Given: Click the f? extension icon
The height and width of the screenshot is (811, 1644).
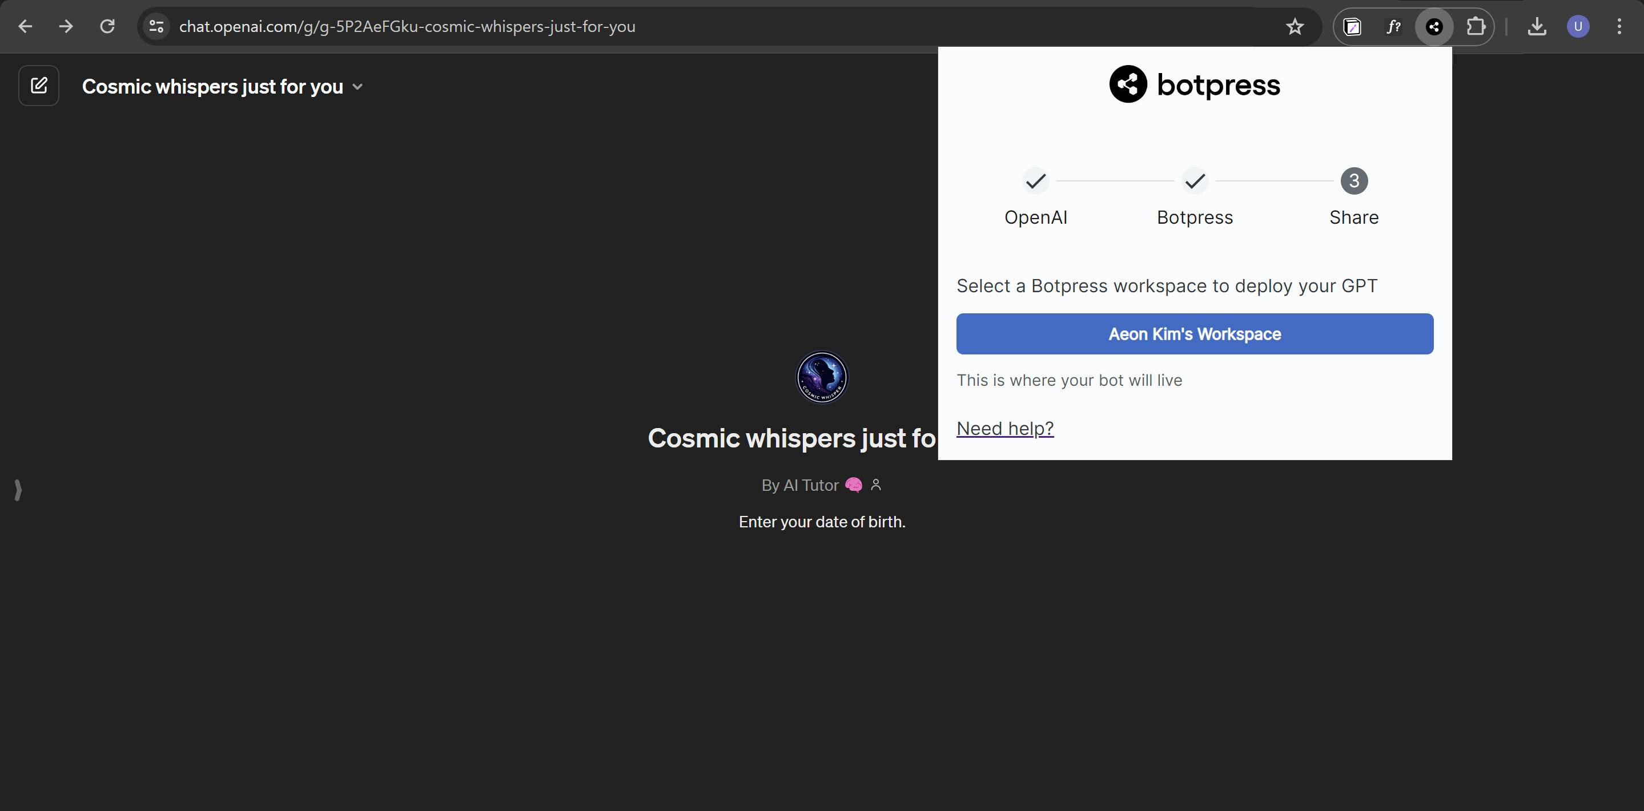Looking at the screenshot, I should [x=1393, y=27].
